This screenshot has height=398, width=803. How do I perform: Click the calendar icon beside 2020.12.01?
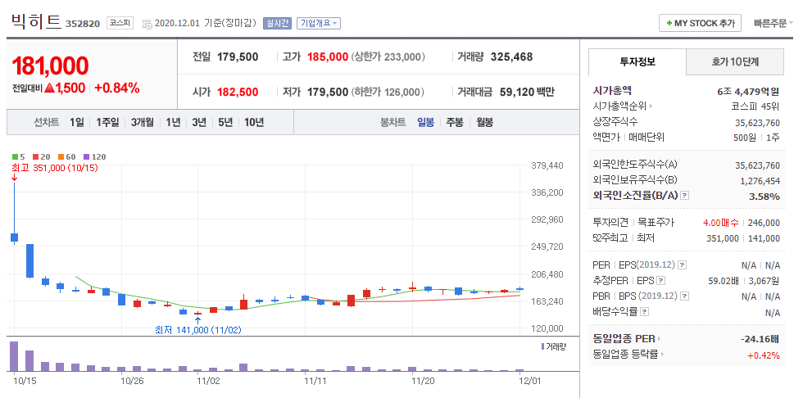147,24
